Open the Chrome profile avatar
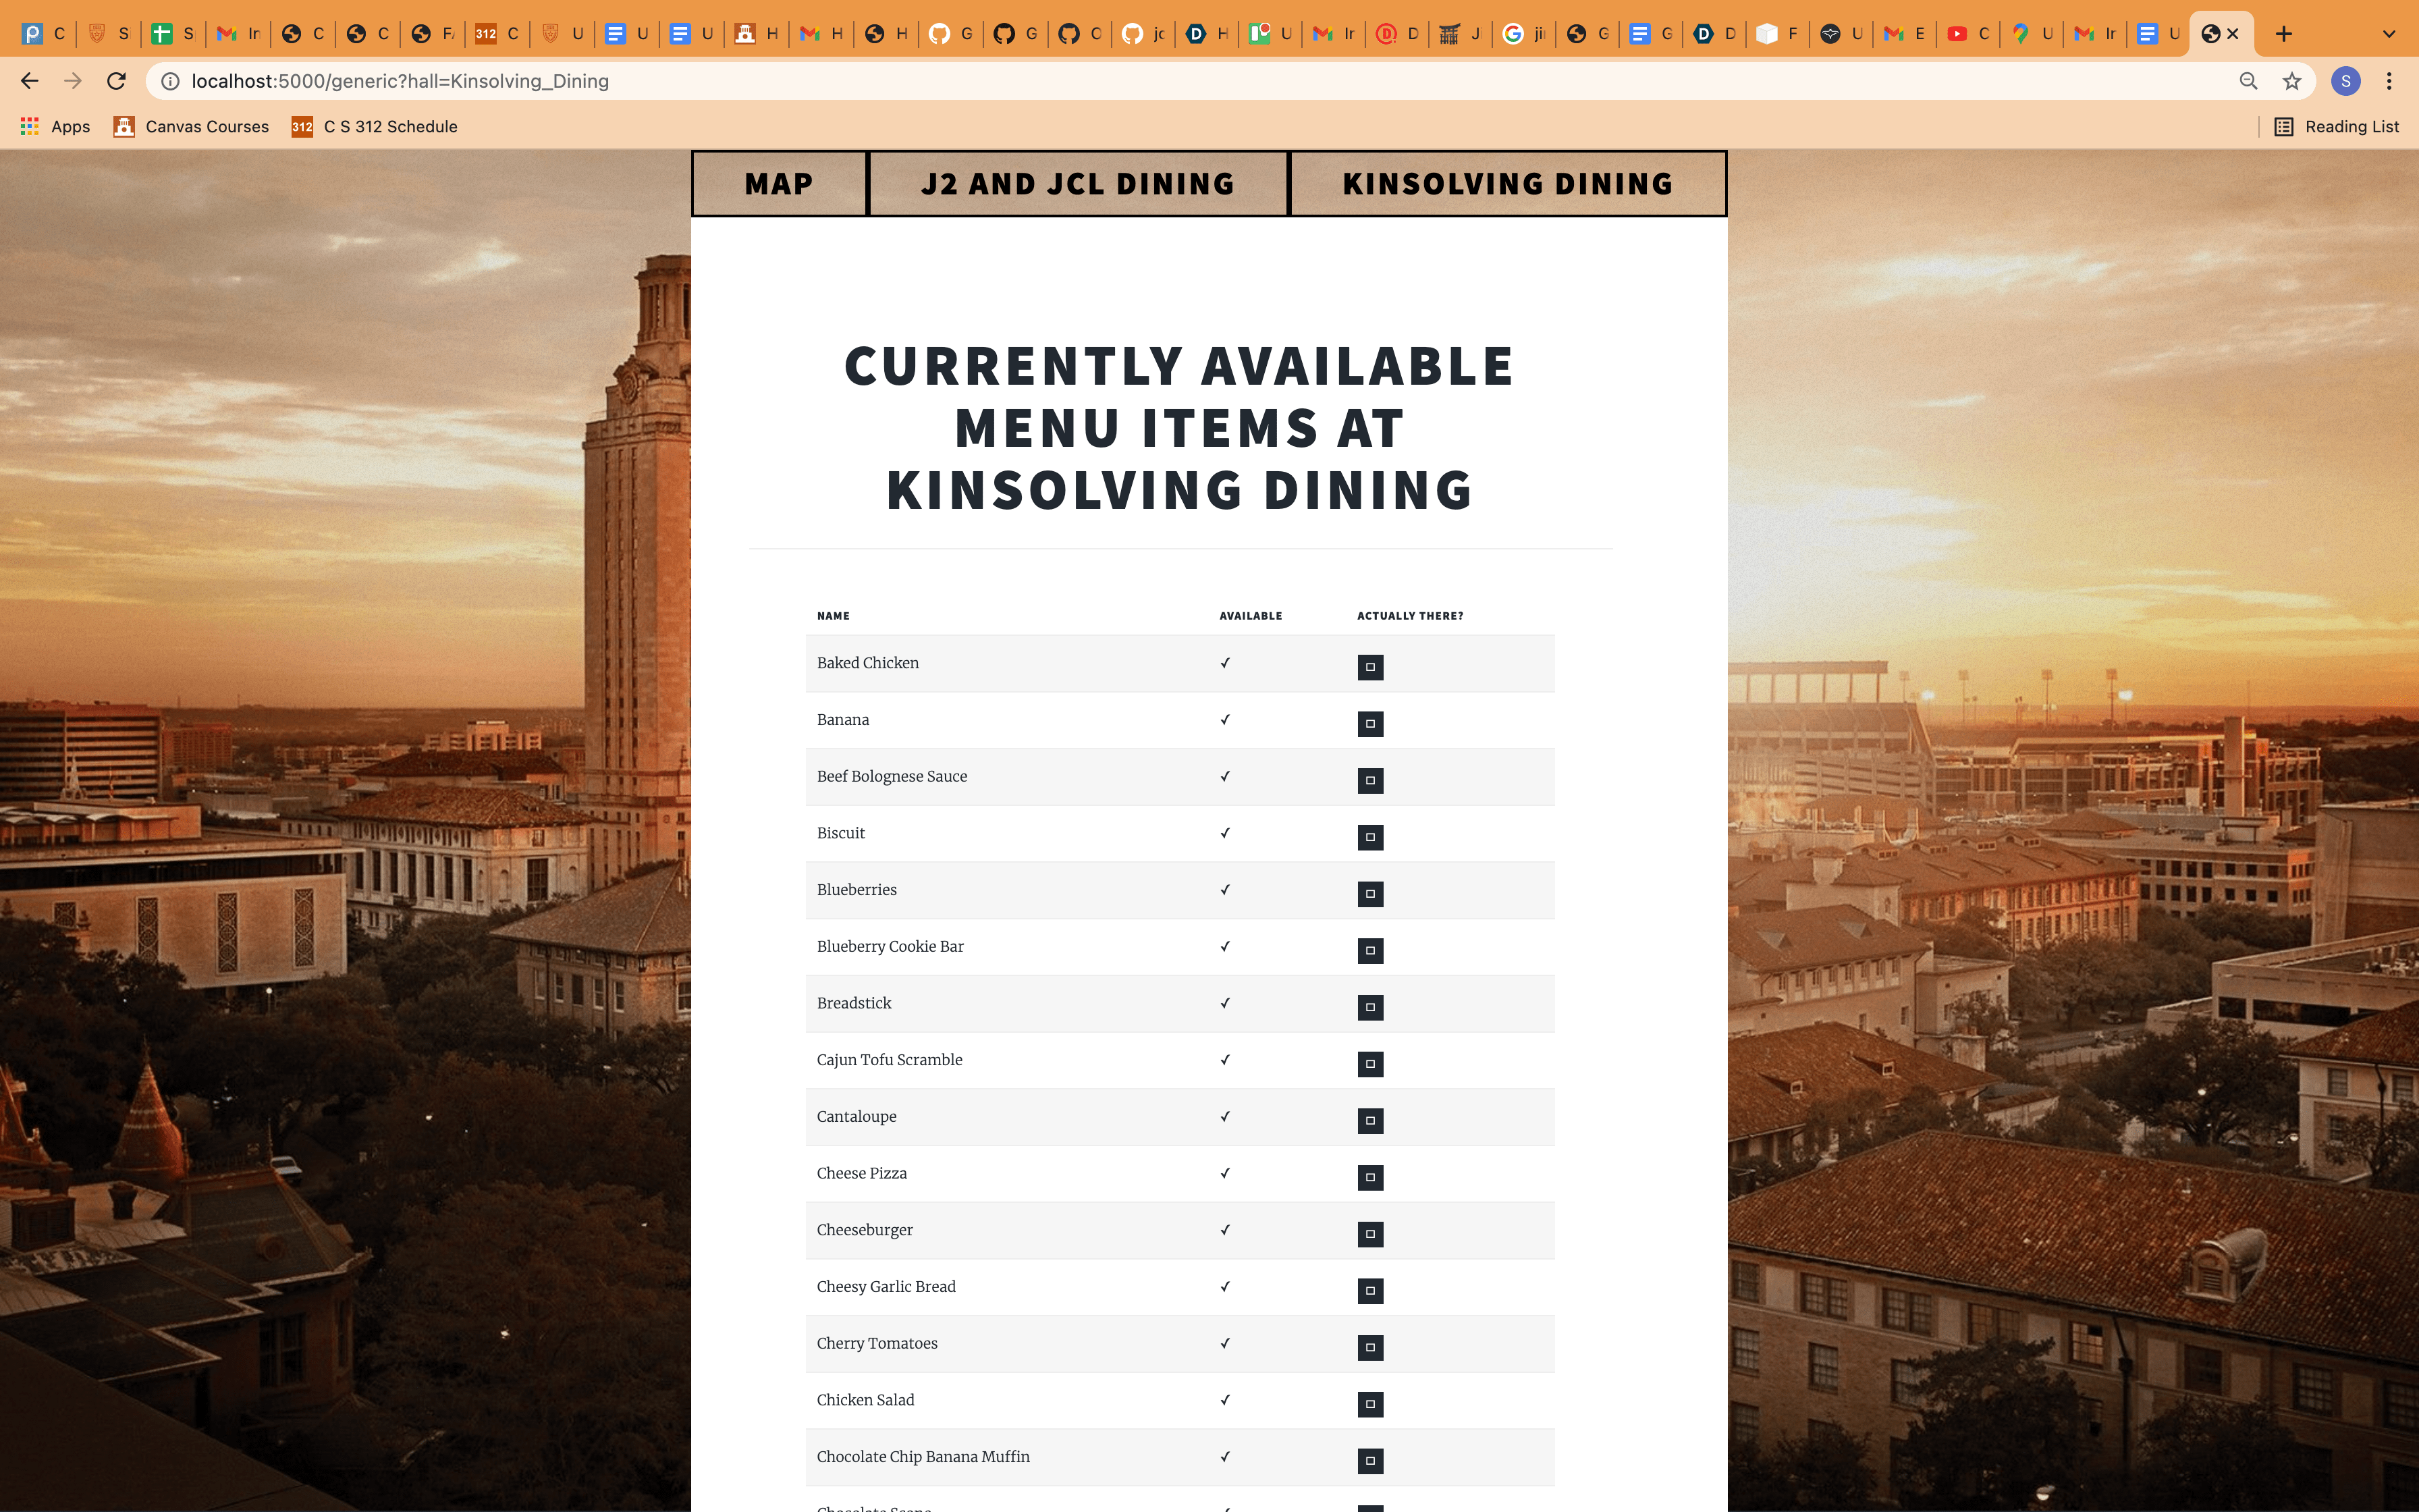 click(2345, 81)
